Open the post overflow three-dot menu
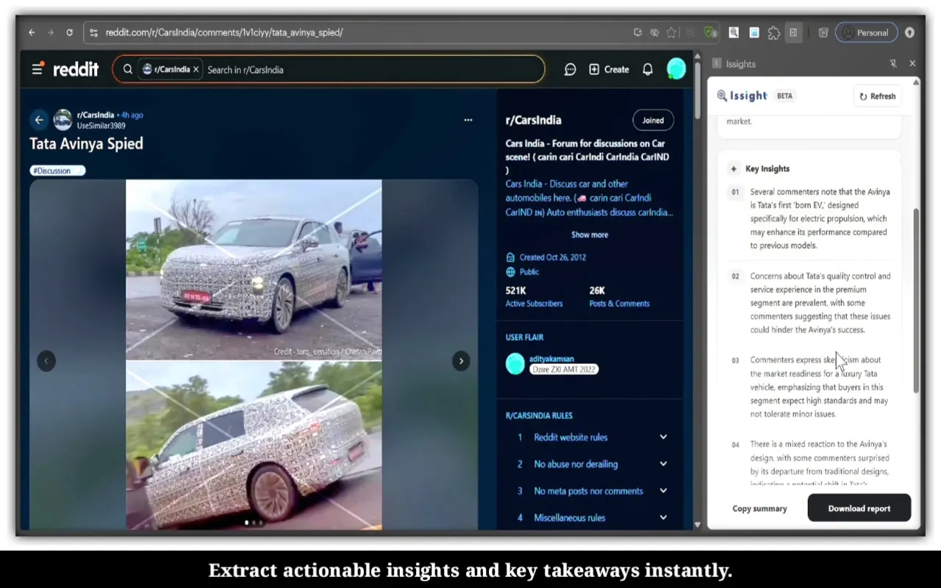The width and height of the screenshot is (941, 588). pyautogui.click(x=468, y=120)
